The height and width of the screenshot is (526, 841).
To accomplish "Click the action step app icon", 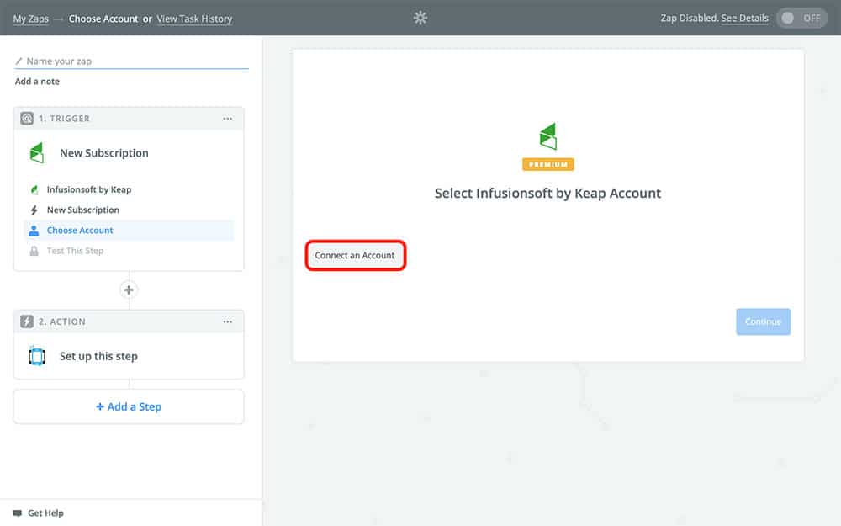I will [x=36, y=356].
